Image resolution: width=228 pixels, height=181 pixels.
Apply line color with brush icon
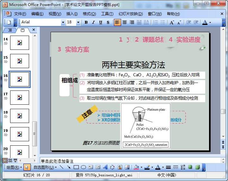tap(147, 167)
